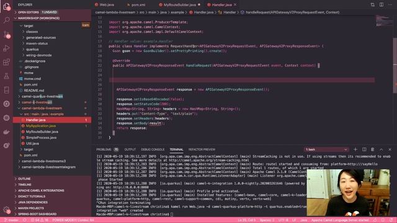
Task: Open the Explorer view in activity bar
Action: click(7, 6)
